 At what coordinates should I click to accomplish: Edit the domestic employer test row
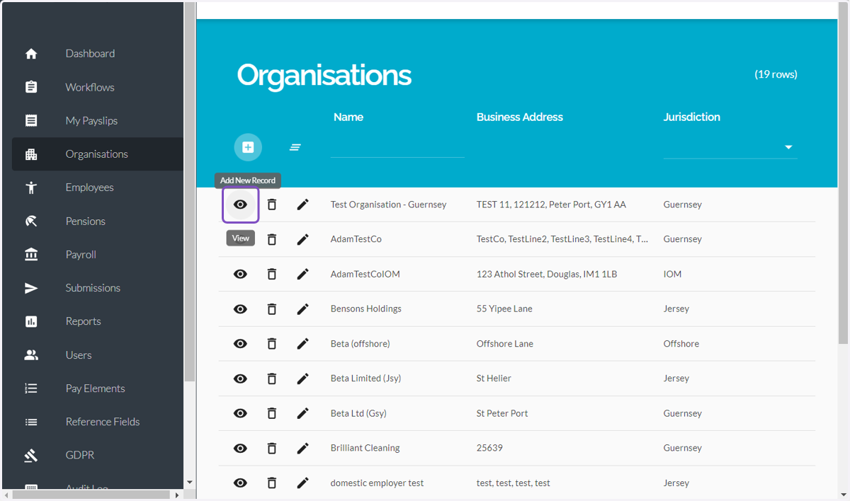click(x=303, y=483)
